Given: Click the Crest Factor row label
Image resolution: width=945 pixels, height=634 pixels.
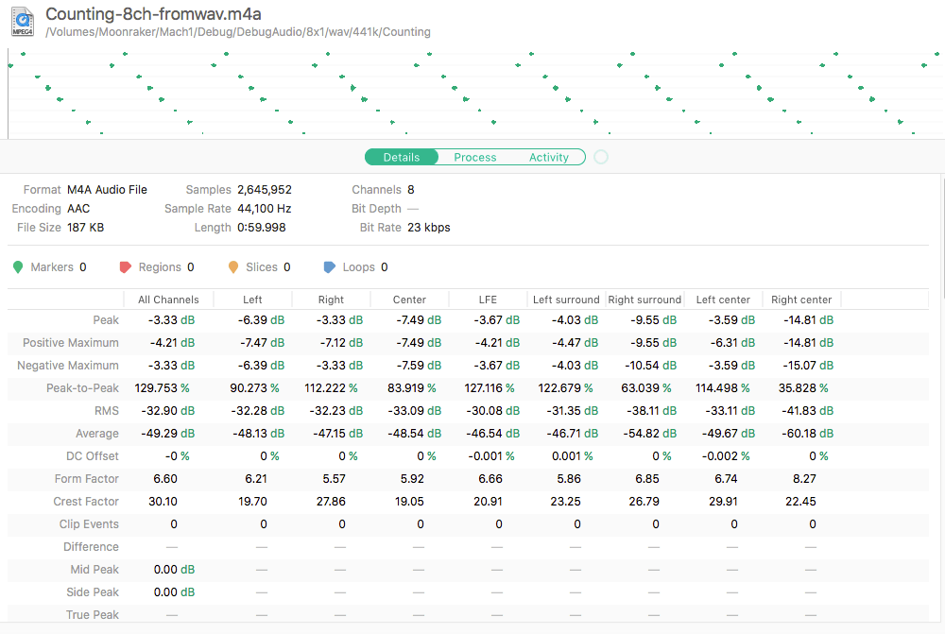Looking at the screenshot, I should pyautogui.click(x=86, y=502).
